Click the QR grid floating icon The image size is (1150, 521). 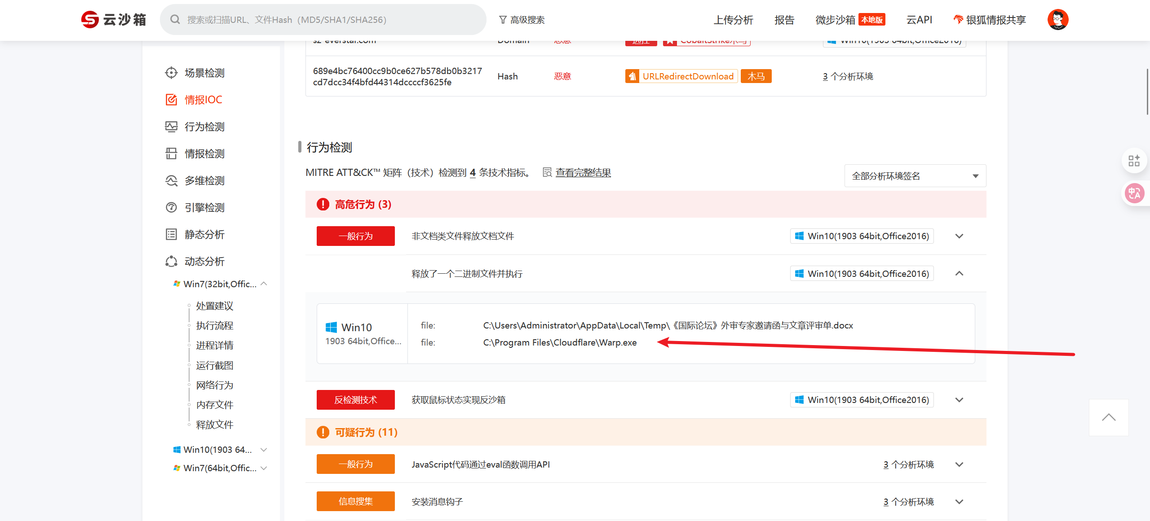1134,161
